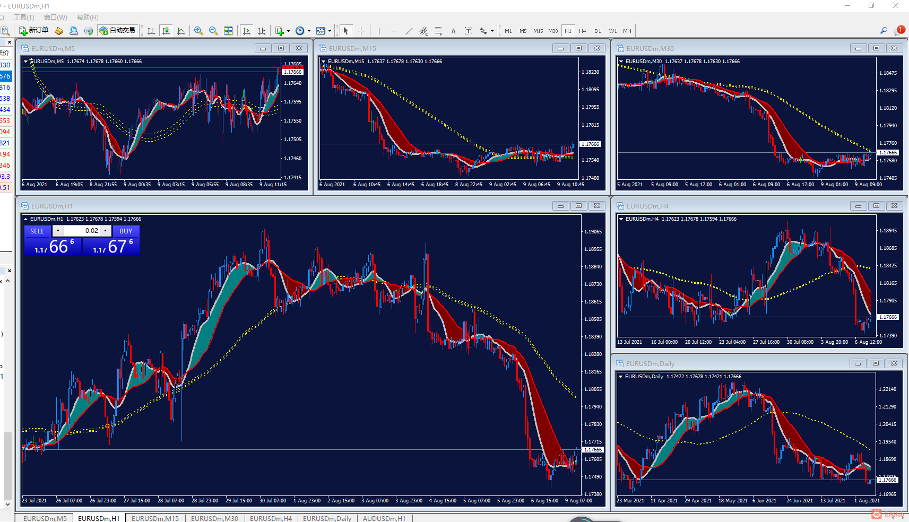The height and width of the screenshot is (522, 909).
Task: Switch to the EURUSDm,M30 bottom tab
Action: pyautogui.click(x=215, y=518)
